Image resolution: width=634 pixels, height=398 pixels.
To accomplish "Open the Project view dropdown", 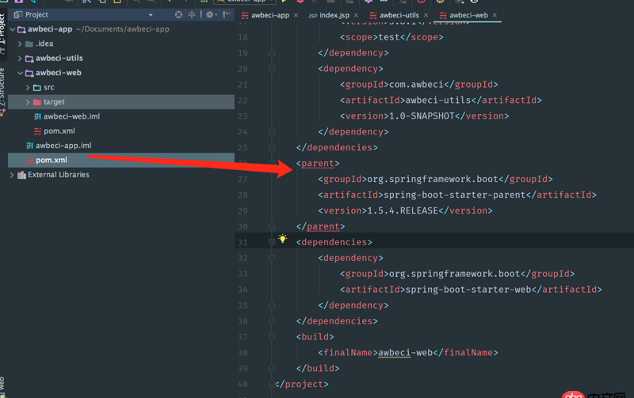I will (x=151, y=14).
